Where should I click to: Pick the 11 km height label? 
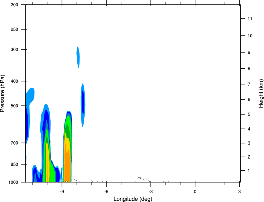click(250, 19)
